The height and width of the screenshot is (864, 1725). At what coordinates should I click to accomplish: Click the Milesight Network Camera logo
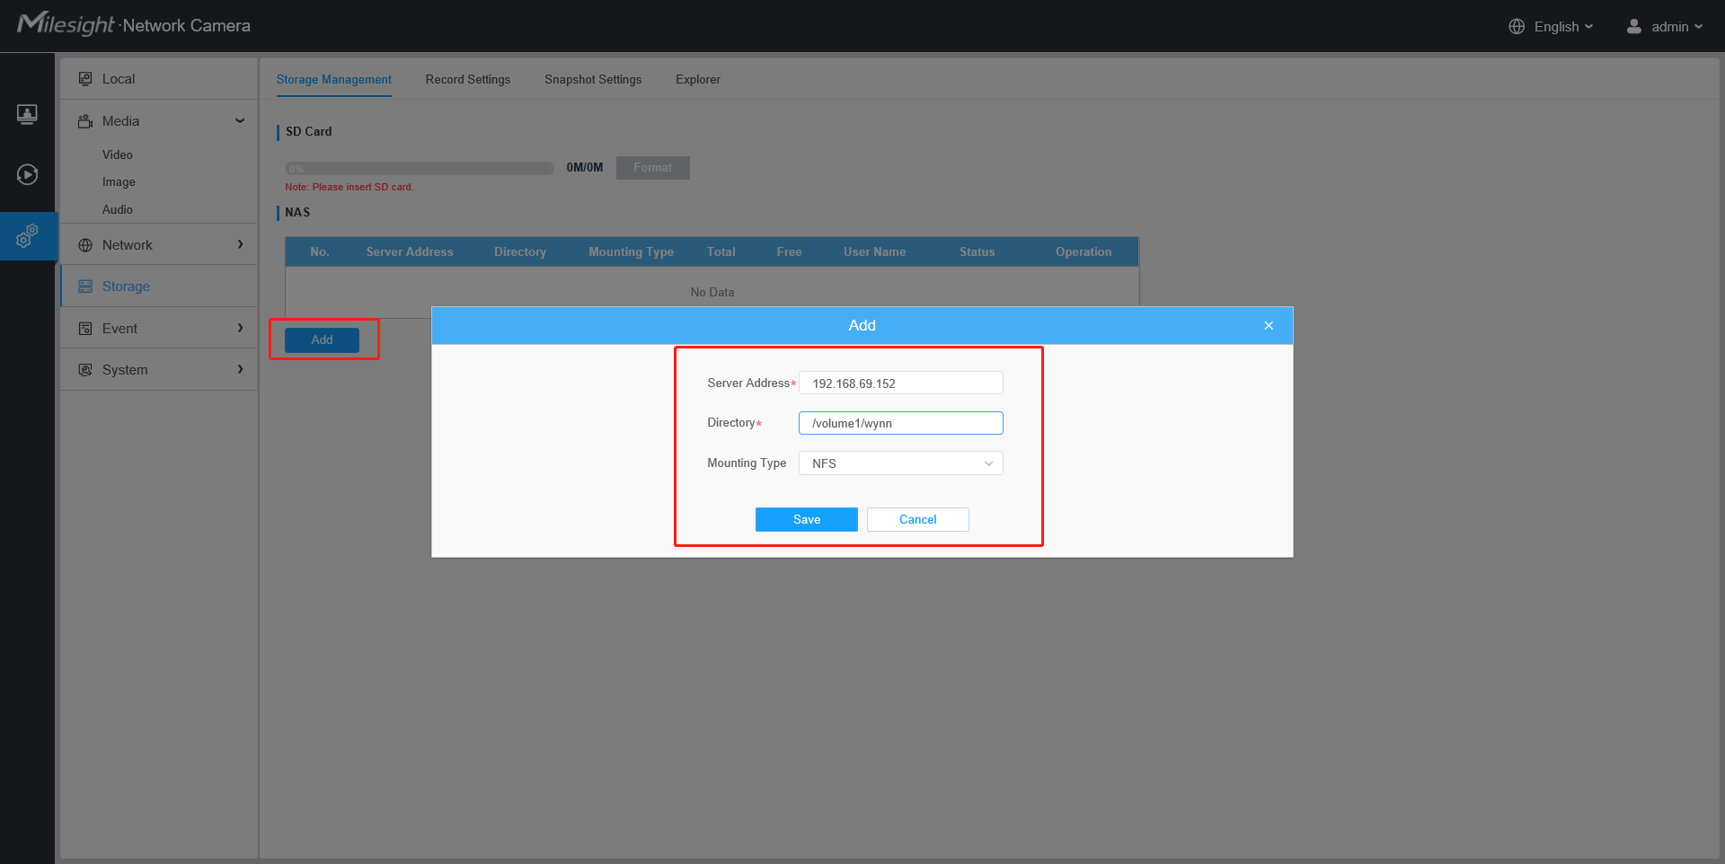coord(134,24)
